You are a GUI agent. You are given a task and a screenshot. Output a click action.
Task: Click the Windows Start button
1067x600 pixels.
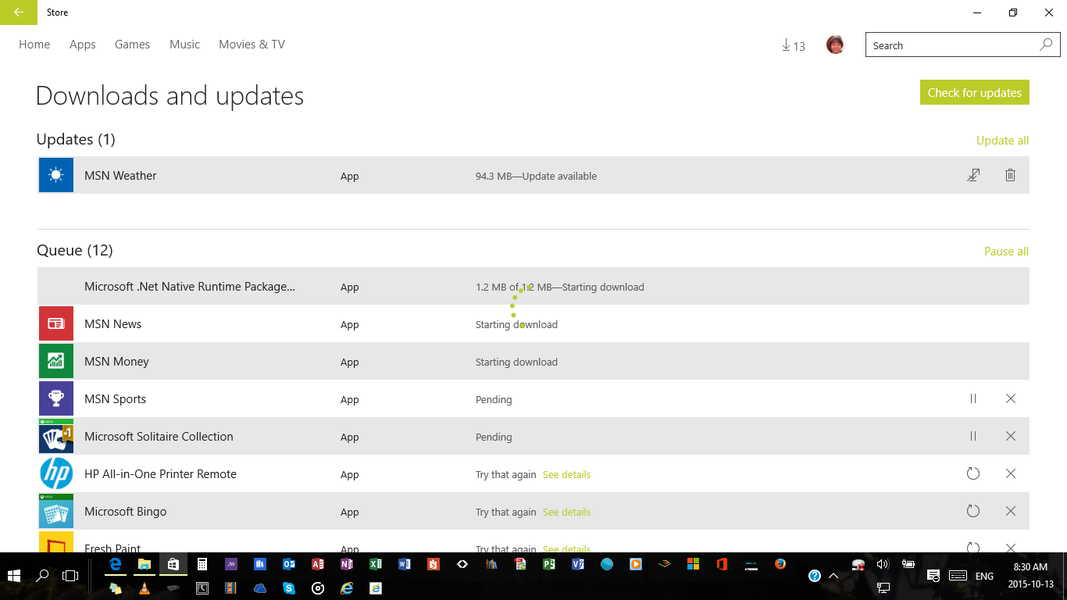(13, 576)
